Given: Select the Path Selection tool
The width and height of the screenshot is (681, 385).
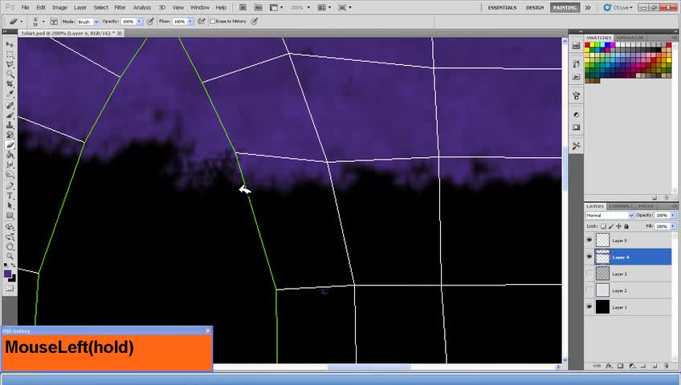Looking at the screenshot, I should click(x=10, y=205).
